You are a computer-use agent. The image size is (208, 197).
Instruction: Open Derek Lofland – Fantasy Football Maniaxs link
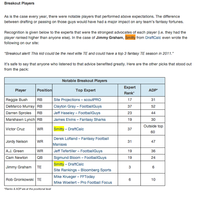(x=81, y=142)
